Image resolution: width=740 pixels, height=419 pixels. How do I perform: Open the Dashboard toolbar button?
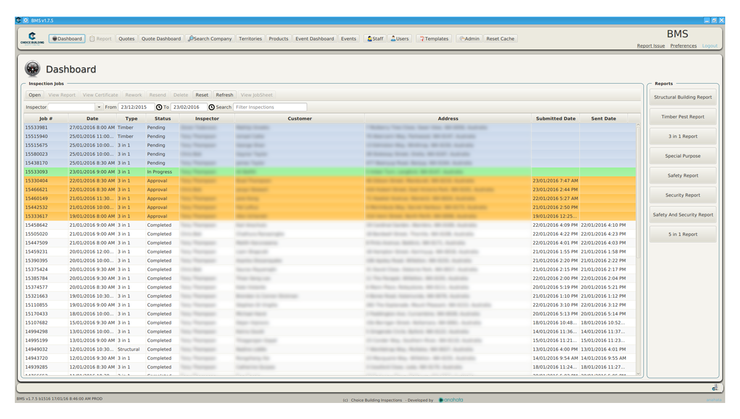click(x=67, y=39)
